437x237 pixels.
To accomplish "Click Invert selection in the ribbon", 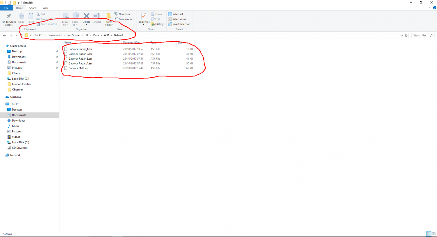I will tap(179, 24).
